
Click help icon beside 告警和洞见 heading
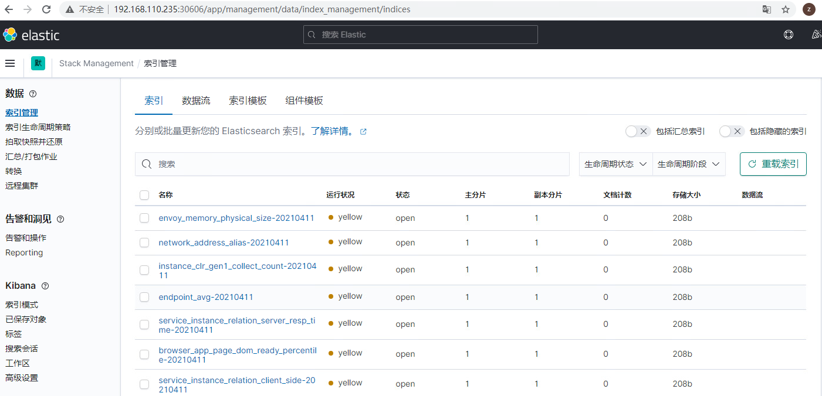tap(60, 219)
